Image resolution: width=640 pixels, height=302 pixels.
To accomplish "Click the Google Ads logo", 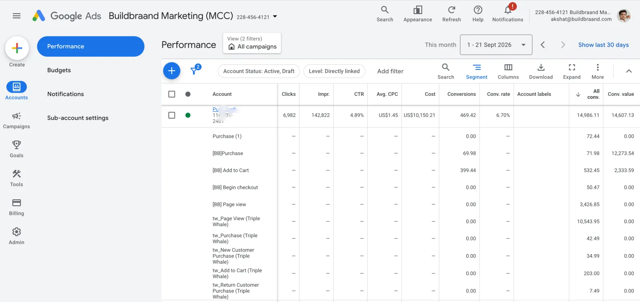I will click(66, 16).
